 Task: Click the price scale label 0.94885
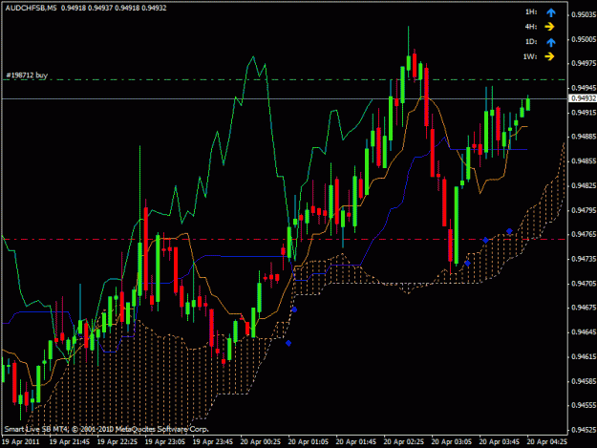[584, 137]
